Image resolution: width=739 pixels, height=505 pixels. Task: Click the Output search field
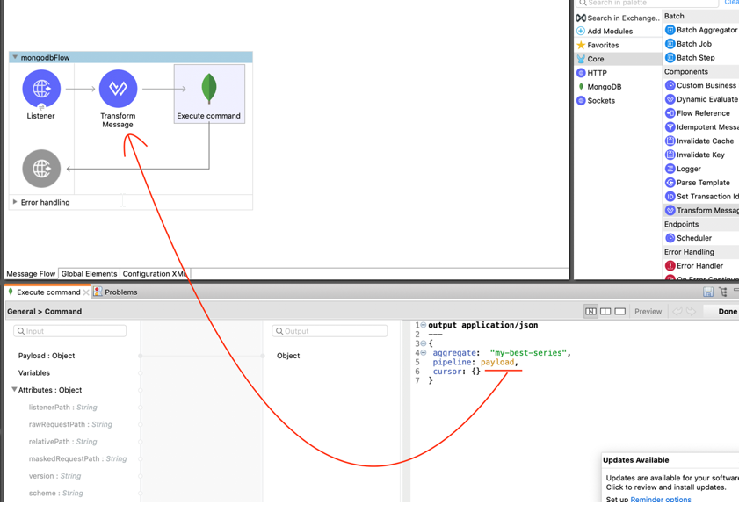pyautogui.click(x=330, y=331)
